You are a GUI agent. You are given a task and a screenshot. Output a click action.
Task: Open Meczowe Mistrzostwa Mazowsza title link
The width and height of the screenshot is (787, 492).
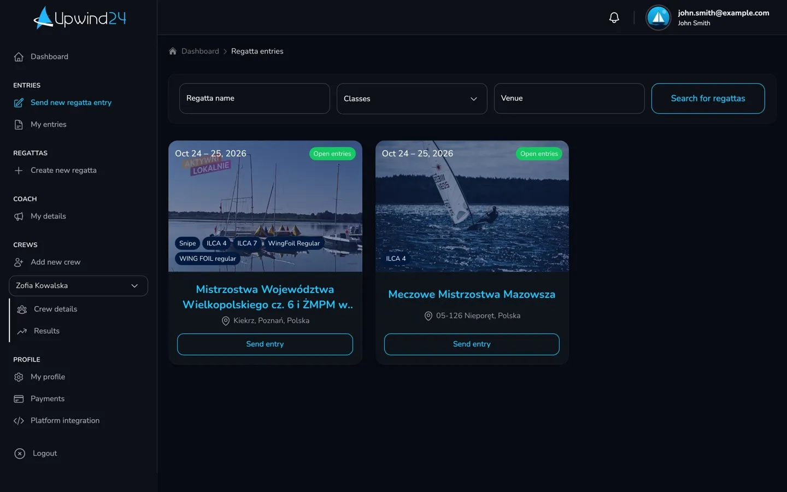(x=472, y=294)
